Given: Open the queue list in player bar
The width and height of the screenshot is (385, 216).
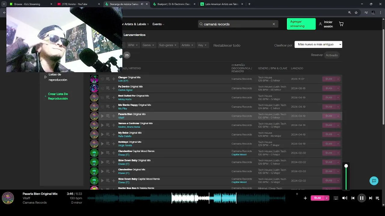Looking at the screenshot, I should (377, 198).
